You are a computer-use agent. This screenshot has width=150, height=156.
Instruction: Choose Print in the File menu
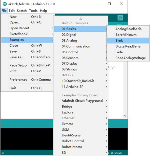pos(27,71)
